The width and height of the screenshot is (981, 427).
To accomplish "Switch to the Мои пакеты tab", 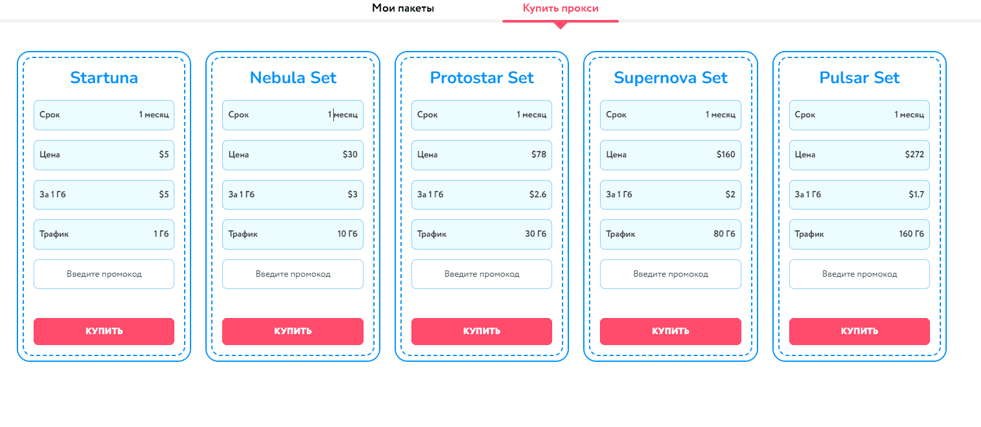I will coord(402,8).
